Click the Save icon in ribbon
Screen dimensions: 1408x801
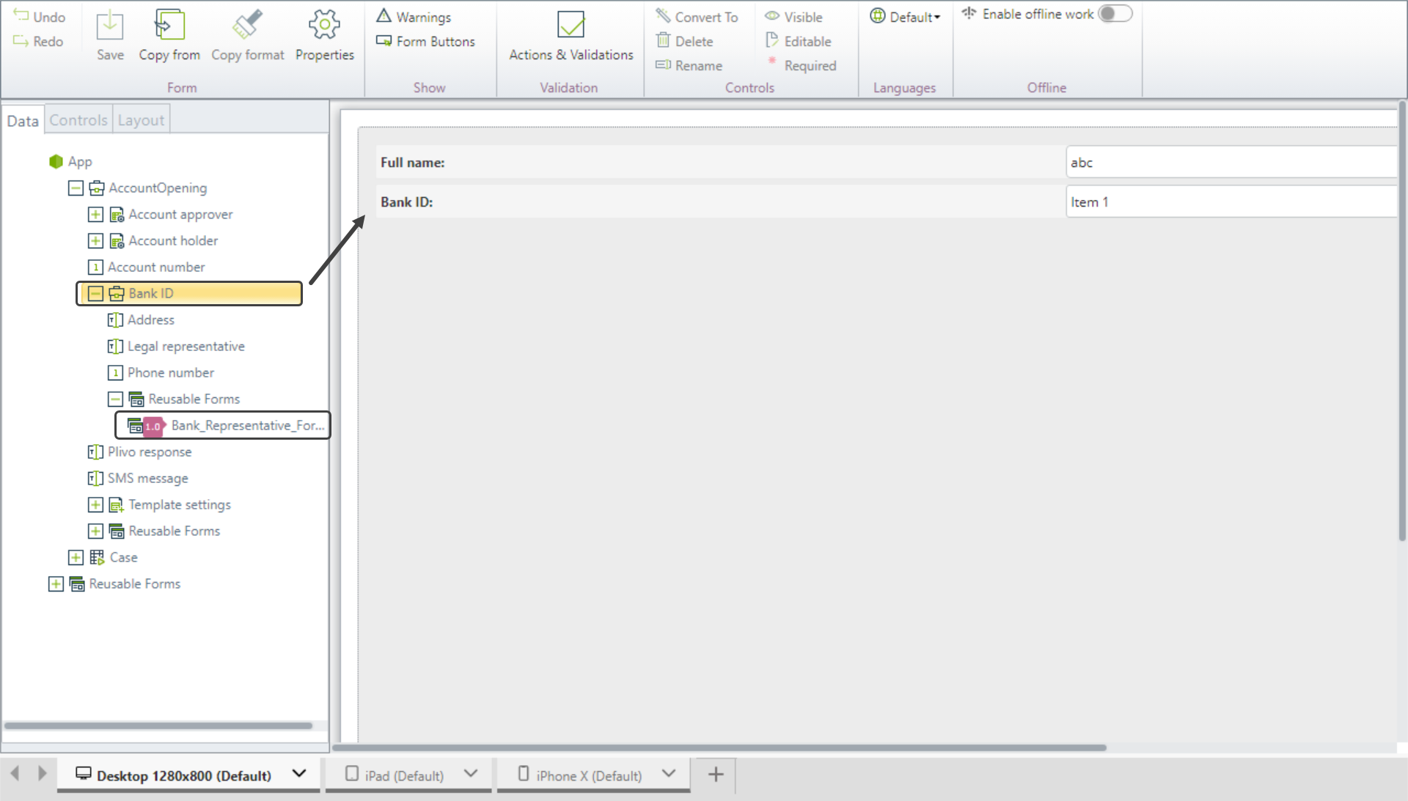point(110,26)
